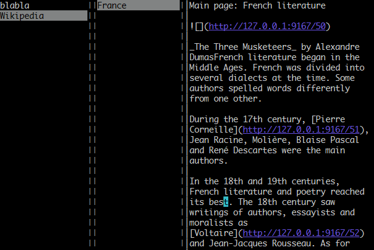Image resolution: width=374 pixels, height=250 pixels.
Task: Click the [Voltaire] link label
Action: (213, 233)
